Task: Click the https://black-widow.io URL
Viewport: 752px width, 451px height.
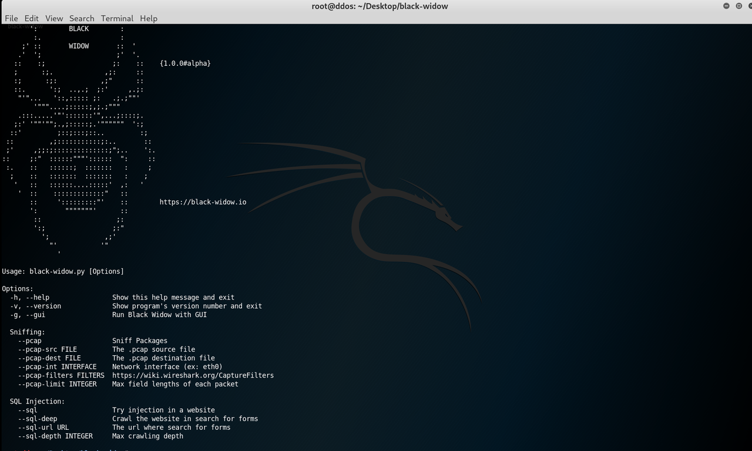Action: [203, 202]
